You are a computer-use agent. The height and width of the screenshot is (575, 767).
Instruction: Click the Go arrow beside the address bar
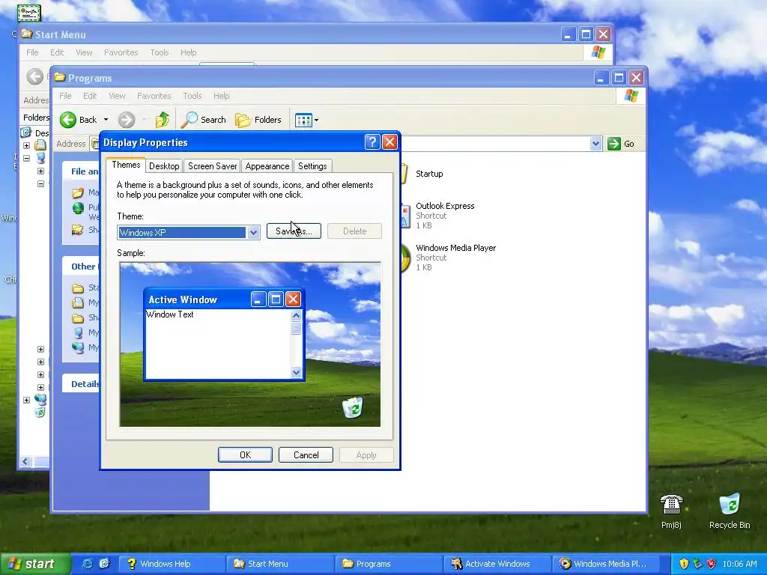tap(614, 144)
